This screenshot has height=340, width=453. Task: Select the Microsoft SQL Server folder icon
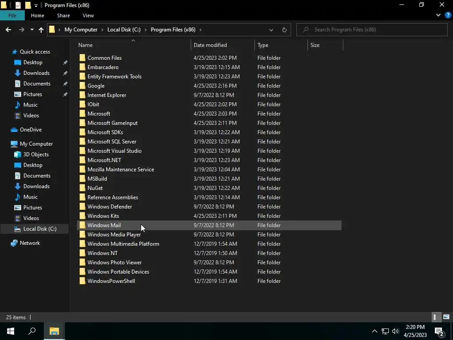pos(82,142)
